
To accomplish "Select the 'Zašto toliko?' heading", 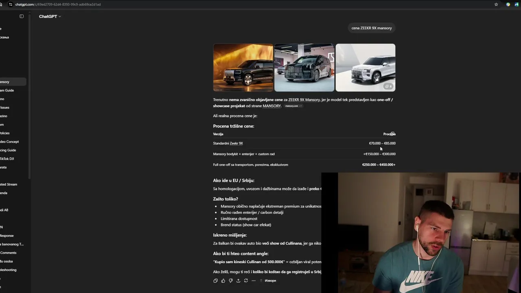I will [225, 199].
